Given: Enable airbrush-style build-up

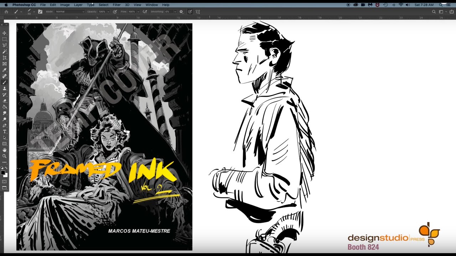Looking at the screenshot, I should [x=145, y=12].
